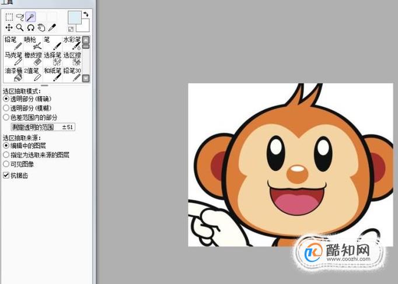Image resolution: width=398 pixels, height=284 pixels.
Task: Select the move tool
Action: pyautogui.click(x=9, y=27)
